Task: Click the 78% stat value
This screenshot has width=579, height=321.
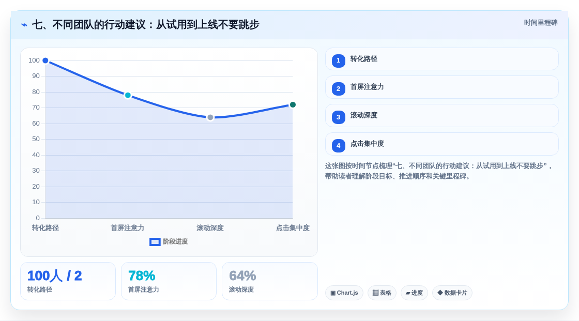Action: pos(142,276)
